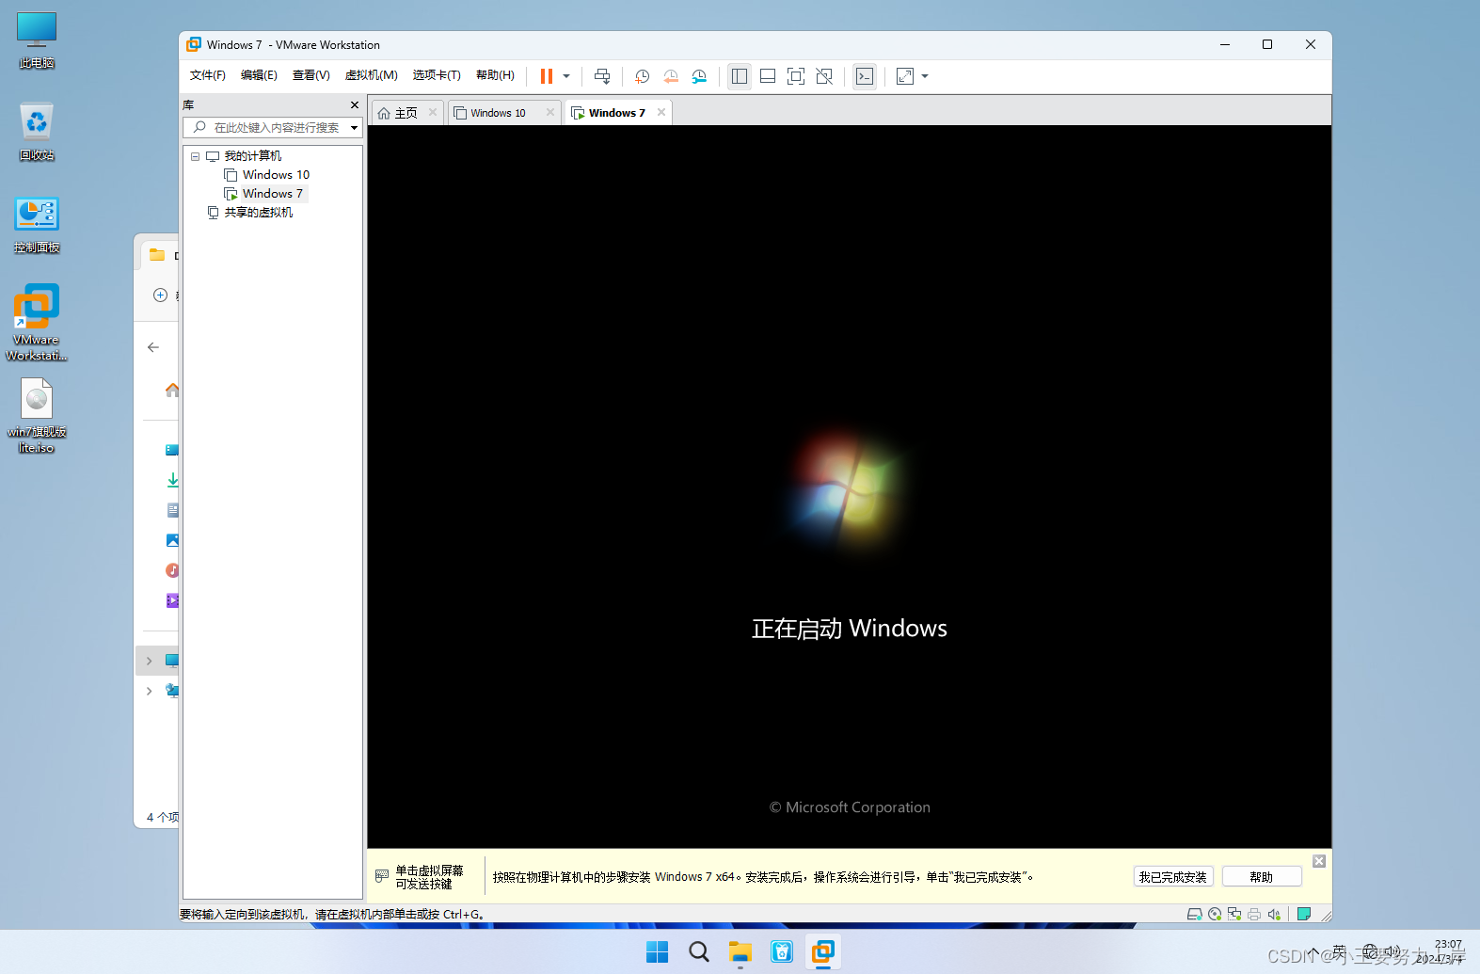Take a snapshot of this virtual machine
Image resolution: width=1480 pixels, height=974 pixels.
pyautogui.click(x=642, y=76)
